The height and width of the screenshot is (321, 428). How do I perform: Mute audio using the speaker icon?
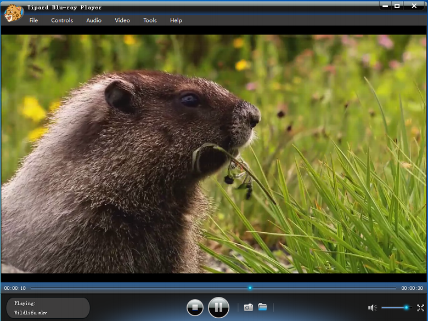click(x=372, y=308)
